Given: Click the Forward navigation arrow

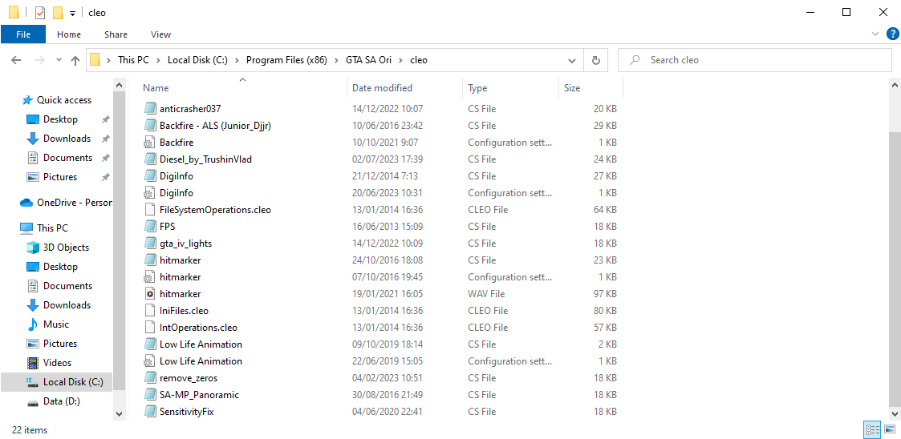Looking at the screenshot, I should [x=39, y=59].
